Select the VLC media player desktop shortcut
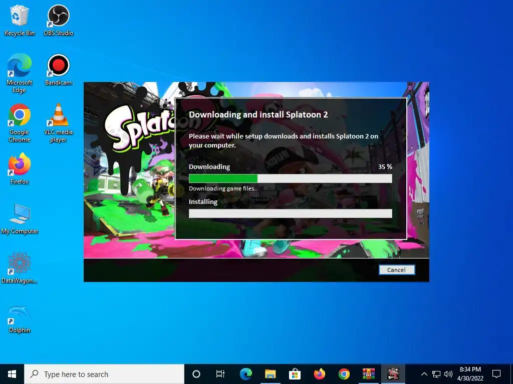Screen dimensions: 513x384 point(58,123)
